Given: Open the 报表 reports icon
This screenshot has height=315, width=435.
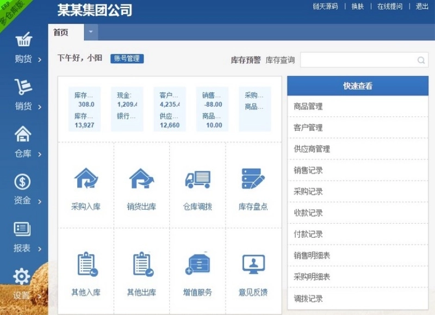Looking at the screenshot, I should coord(22,229).
